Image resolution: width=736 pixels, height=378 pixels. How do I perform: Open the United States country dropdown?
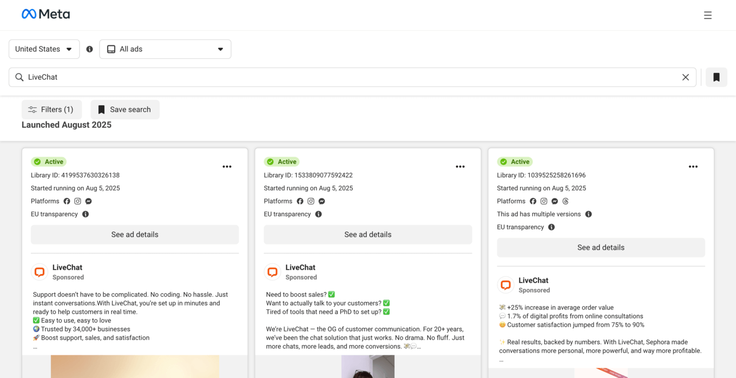(44, 49)
